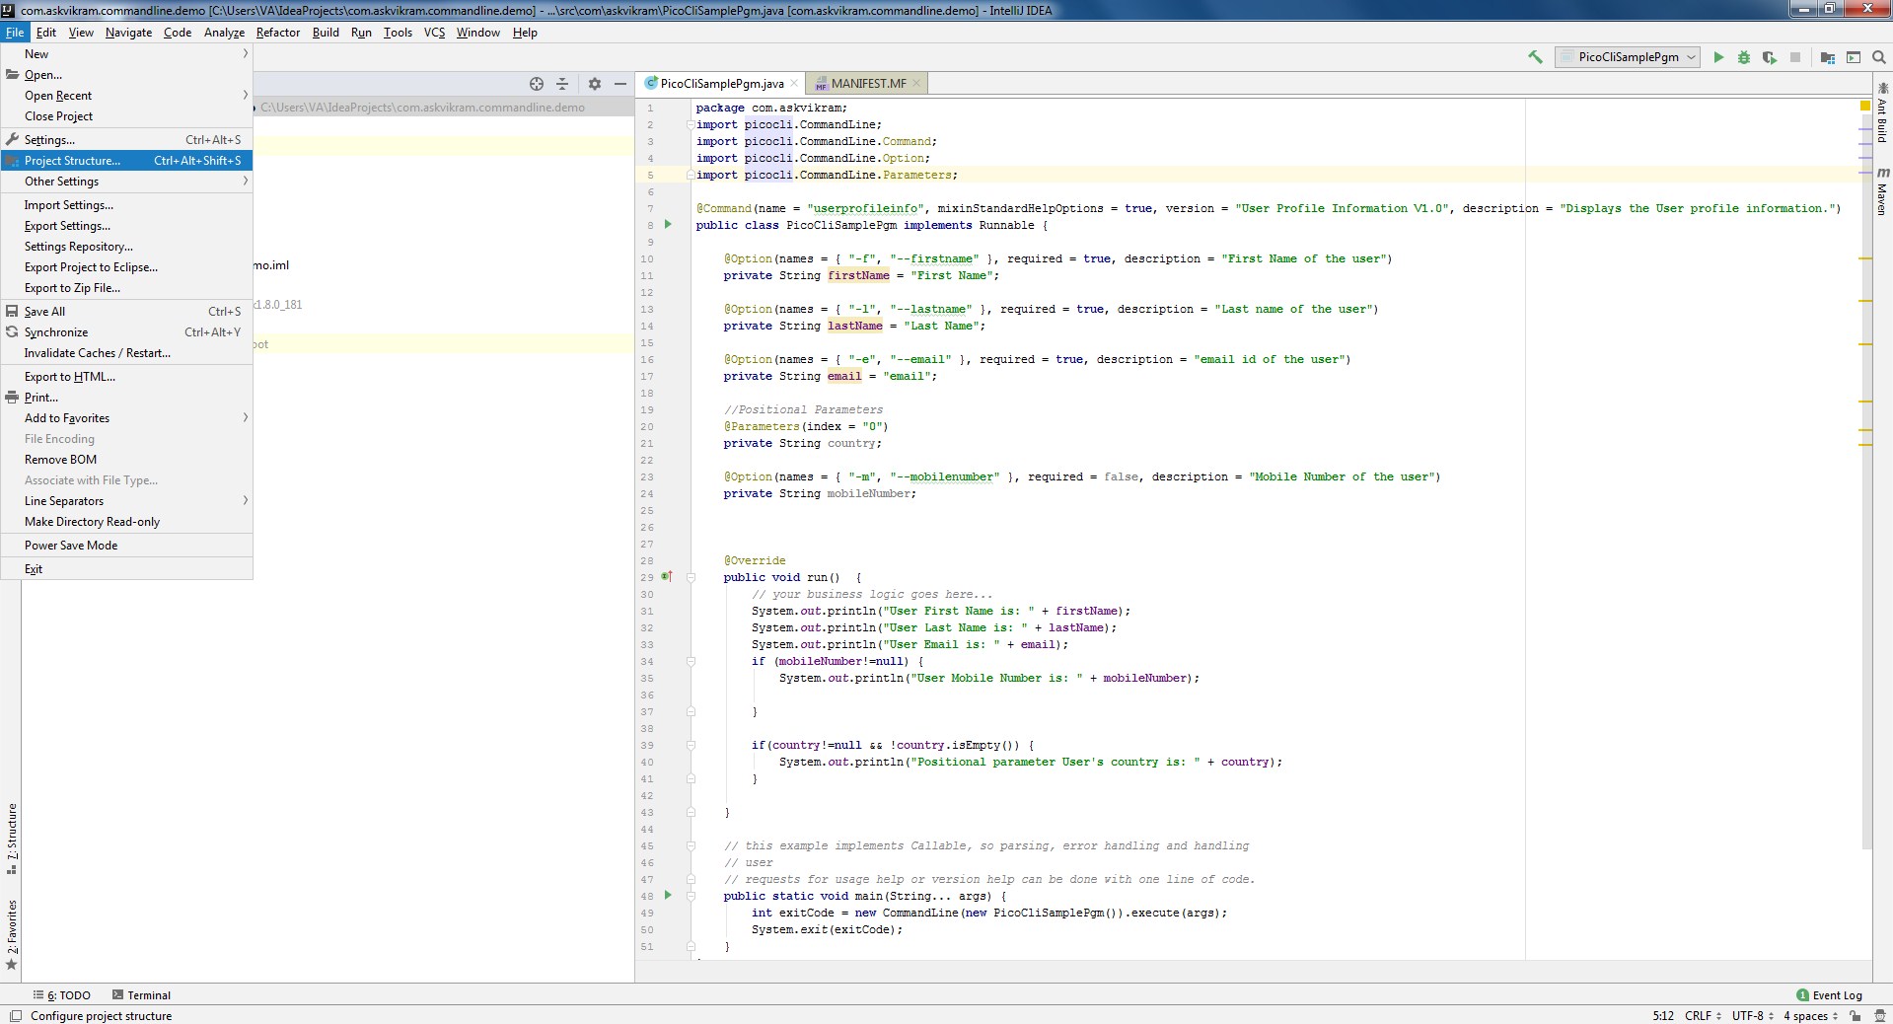
Task: Collapse the if block fold at line 34
Action: 690,661
